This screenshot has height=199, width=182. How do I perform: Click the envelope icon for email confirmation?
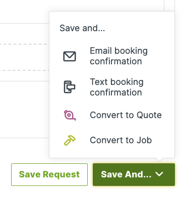coord(70,56)
